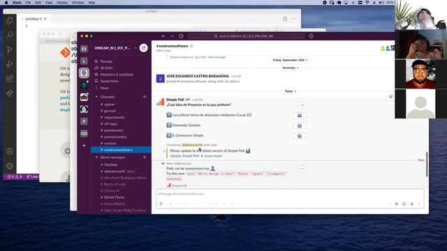Add a new workspace with plus
This screenshot has height=251, width=447.
84,146
